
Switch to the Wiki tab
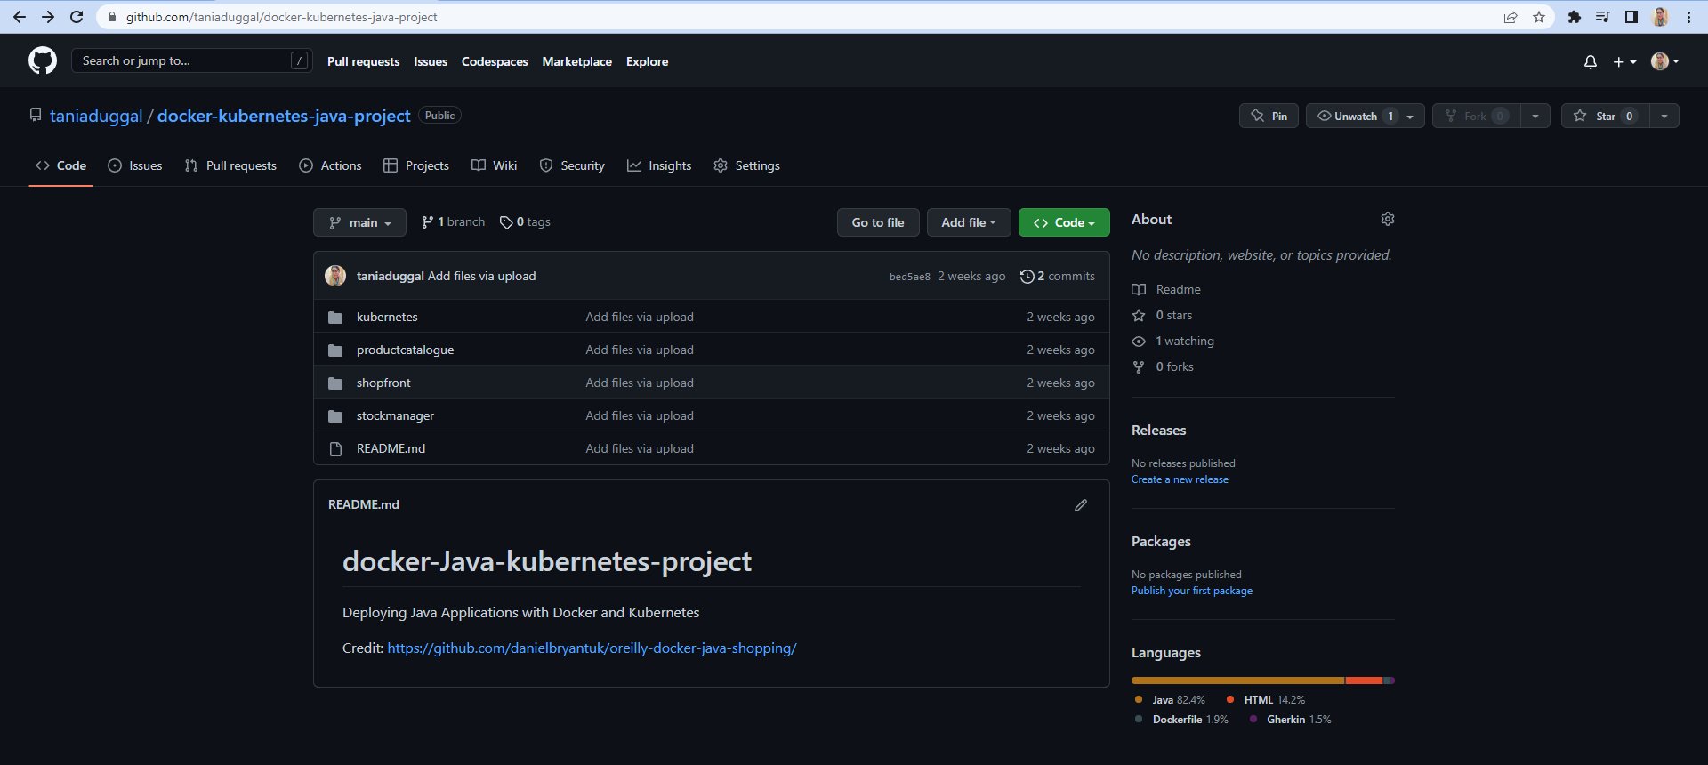coord(495,165)
